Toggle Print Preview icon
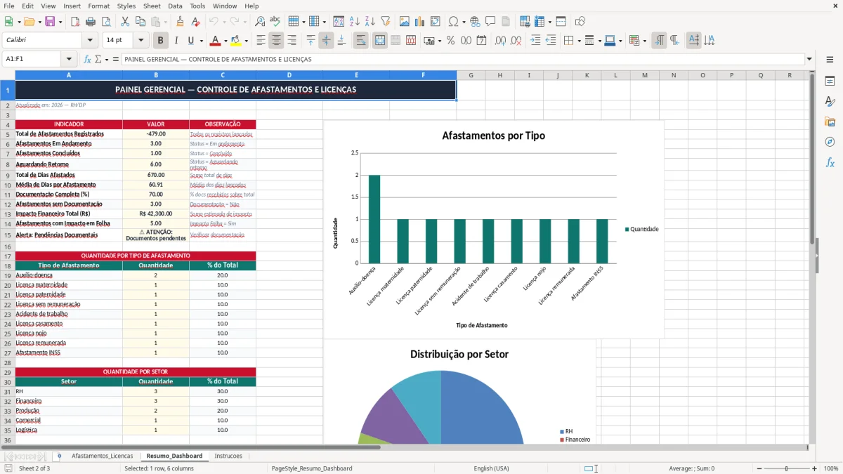Screen dimensions: 843x474 pyautogui.click(x=106, y=22)
